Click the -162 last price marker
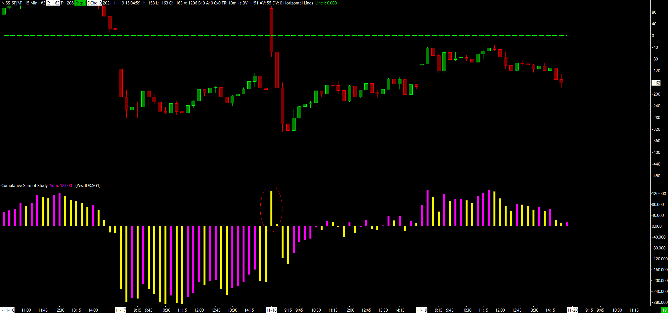668x313 pixels. pos(656,83)
